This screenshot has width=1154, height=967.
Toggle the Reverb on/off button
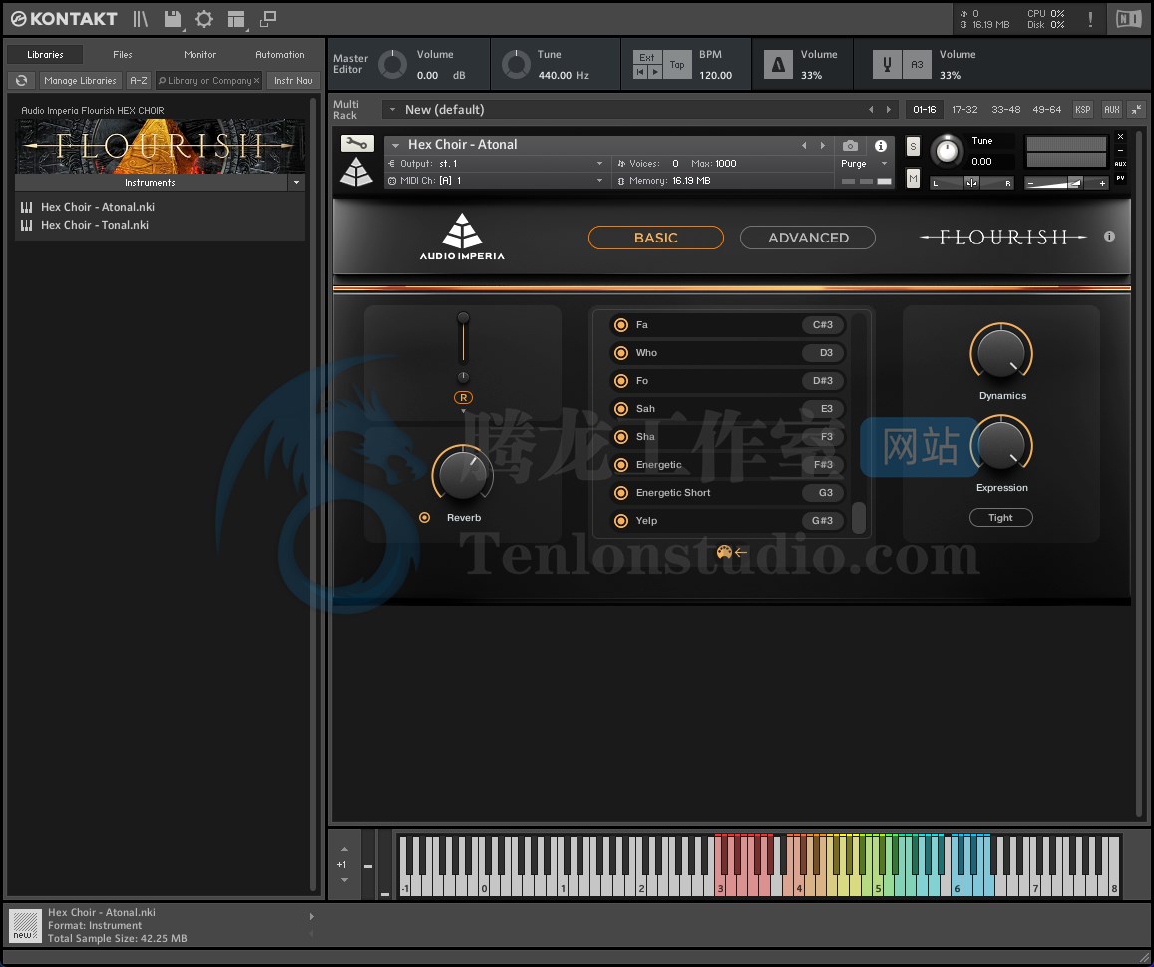425,518
